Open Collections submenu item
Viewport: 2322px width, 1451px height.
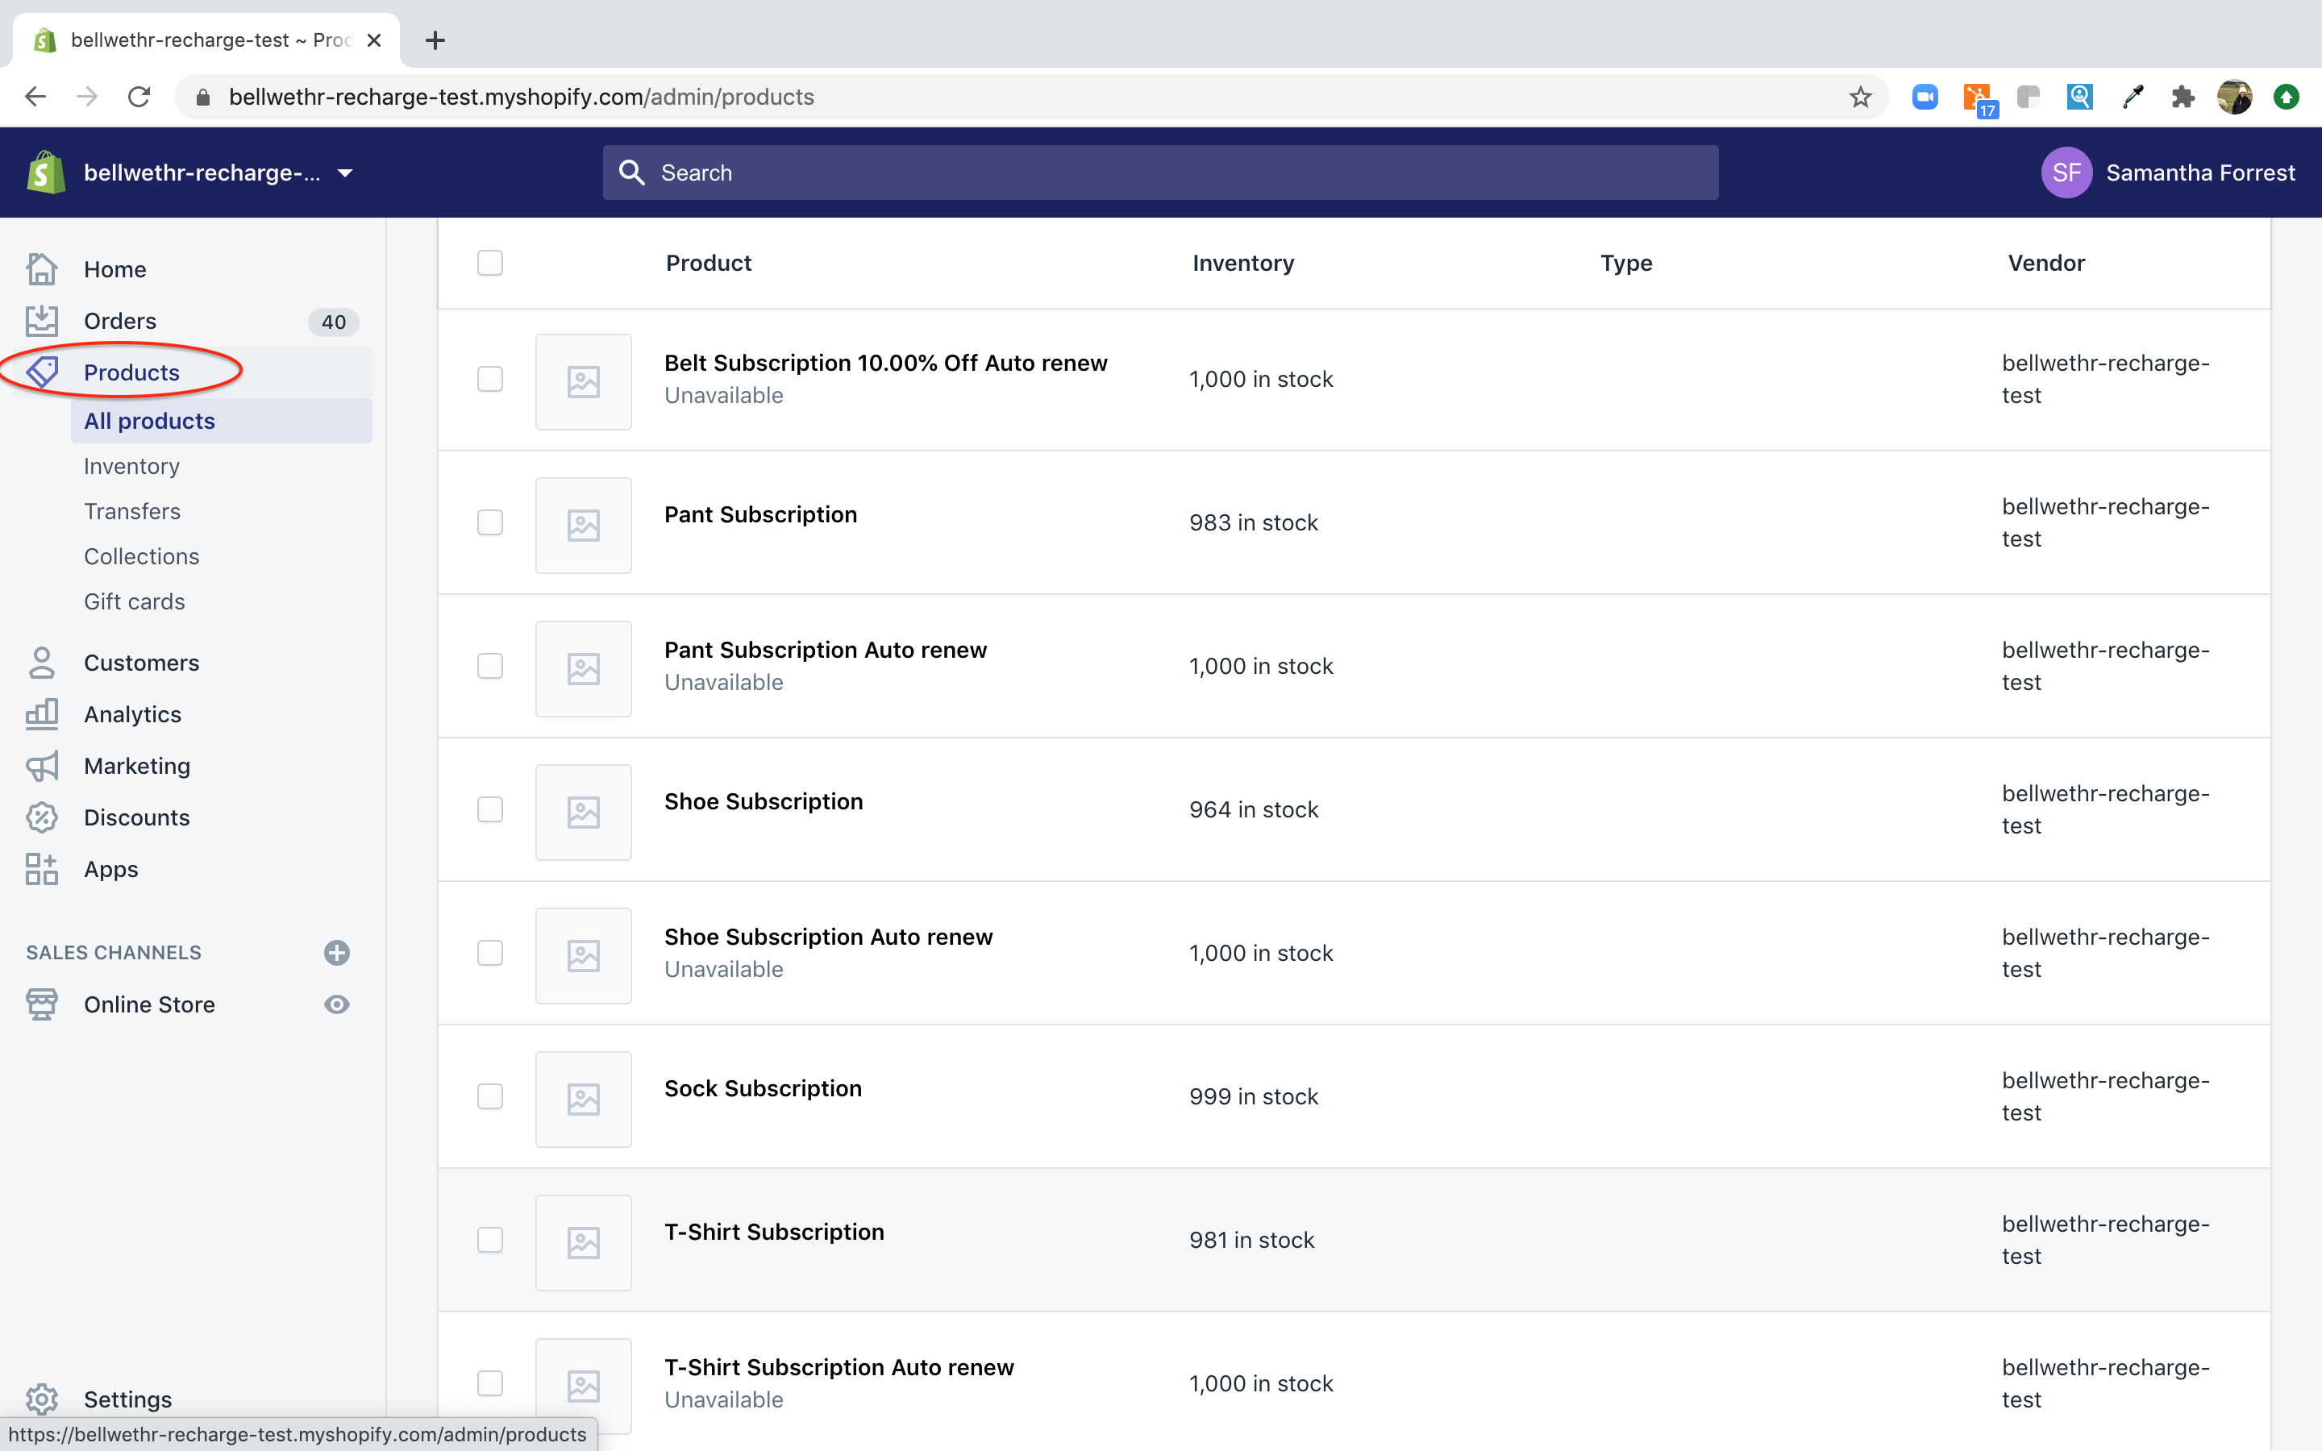coord(142,555)
